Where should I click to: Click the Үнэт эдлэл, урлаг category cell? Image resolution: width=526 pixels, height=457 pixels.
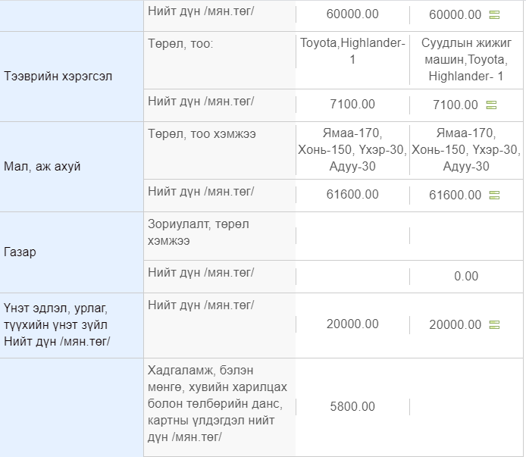tap(71, 325)
